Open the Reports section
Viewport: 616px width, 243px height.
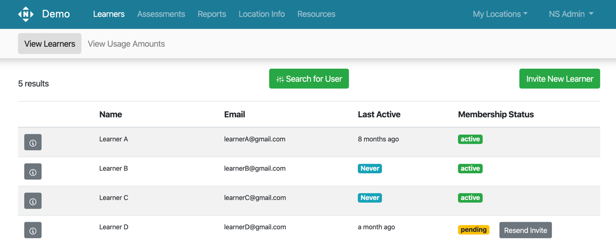coord(212,14)
